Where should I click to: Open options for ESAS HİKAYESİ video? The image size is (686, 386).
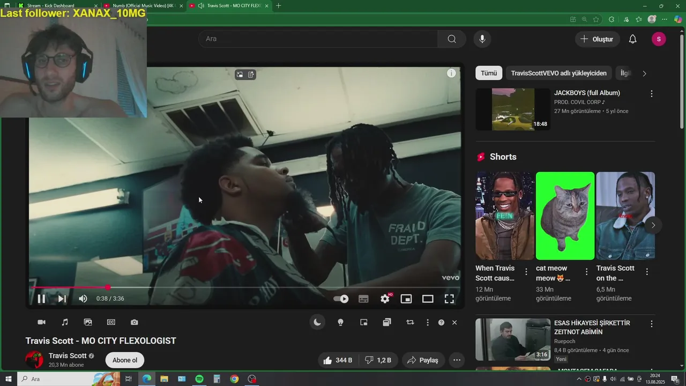[x=652, y=324]
